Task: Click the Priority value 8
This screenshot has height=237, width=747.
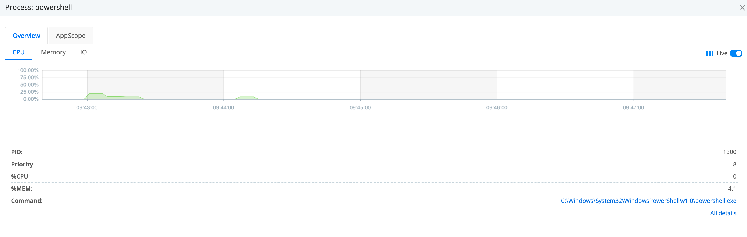Action: [734, 164]
